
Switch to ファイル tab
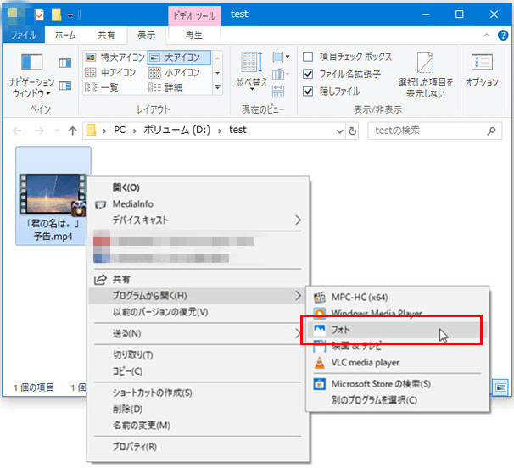(x=24, y=35)
